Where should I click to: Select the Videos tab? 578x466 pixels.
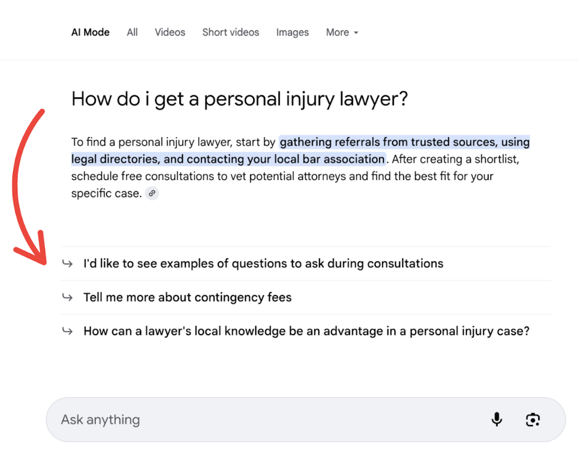170,32
